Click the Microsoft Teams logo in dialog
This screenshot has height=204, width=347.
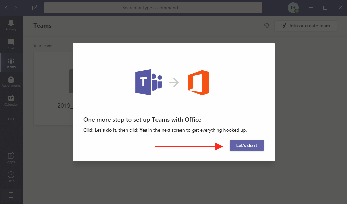pyautogui.click(x=148, y=83)
